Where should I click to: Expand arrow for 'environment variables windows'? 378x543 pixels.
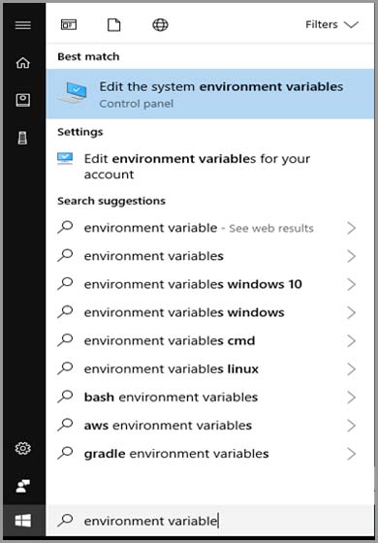351,312
